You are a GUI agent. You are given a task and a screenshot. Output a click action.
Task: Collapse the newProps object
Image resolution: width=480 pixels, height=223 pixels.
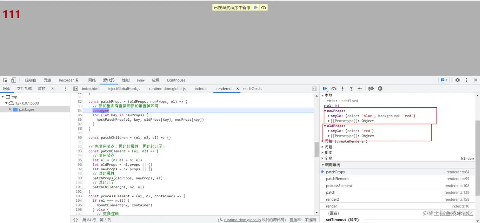point(325,111)
